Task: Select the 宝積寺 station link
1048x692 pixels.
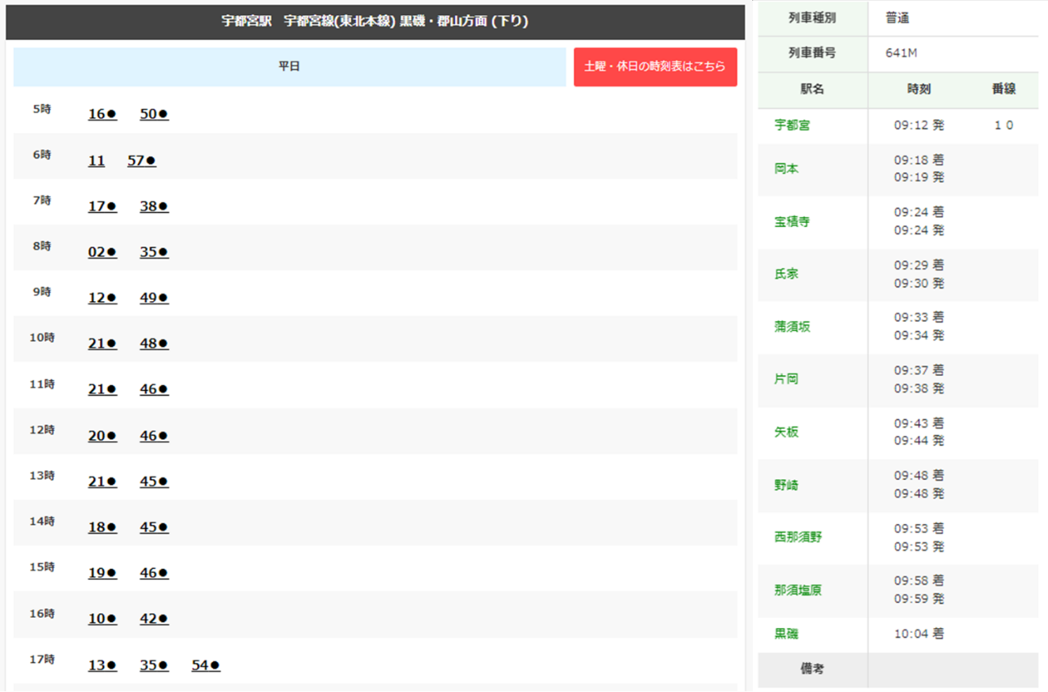Action: (x=792, y=221)
